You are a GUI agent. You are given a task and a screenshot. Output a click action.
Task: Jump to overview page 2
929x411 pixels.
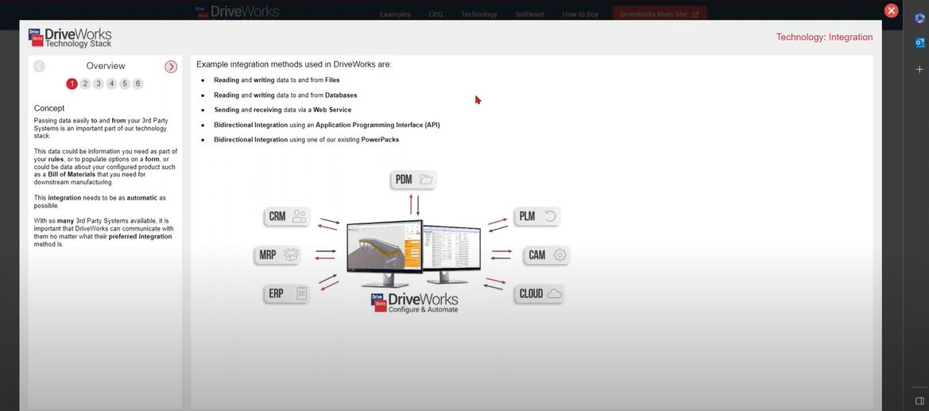pos(85,83)
